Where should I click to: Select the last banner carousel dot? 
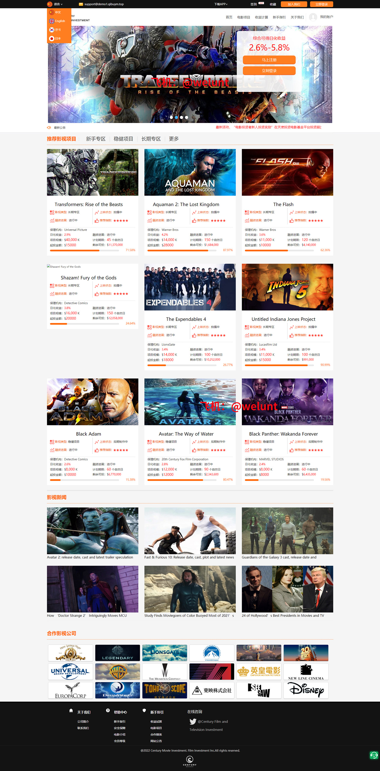(x=186, y=117)
